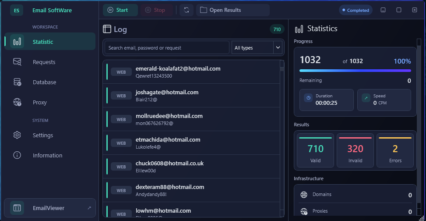The height and width of the screenshot is (221, 426).
Task: Launch EmailViewer from the sidebar
Action: click(50, 208)
